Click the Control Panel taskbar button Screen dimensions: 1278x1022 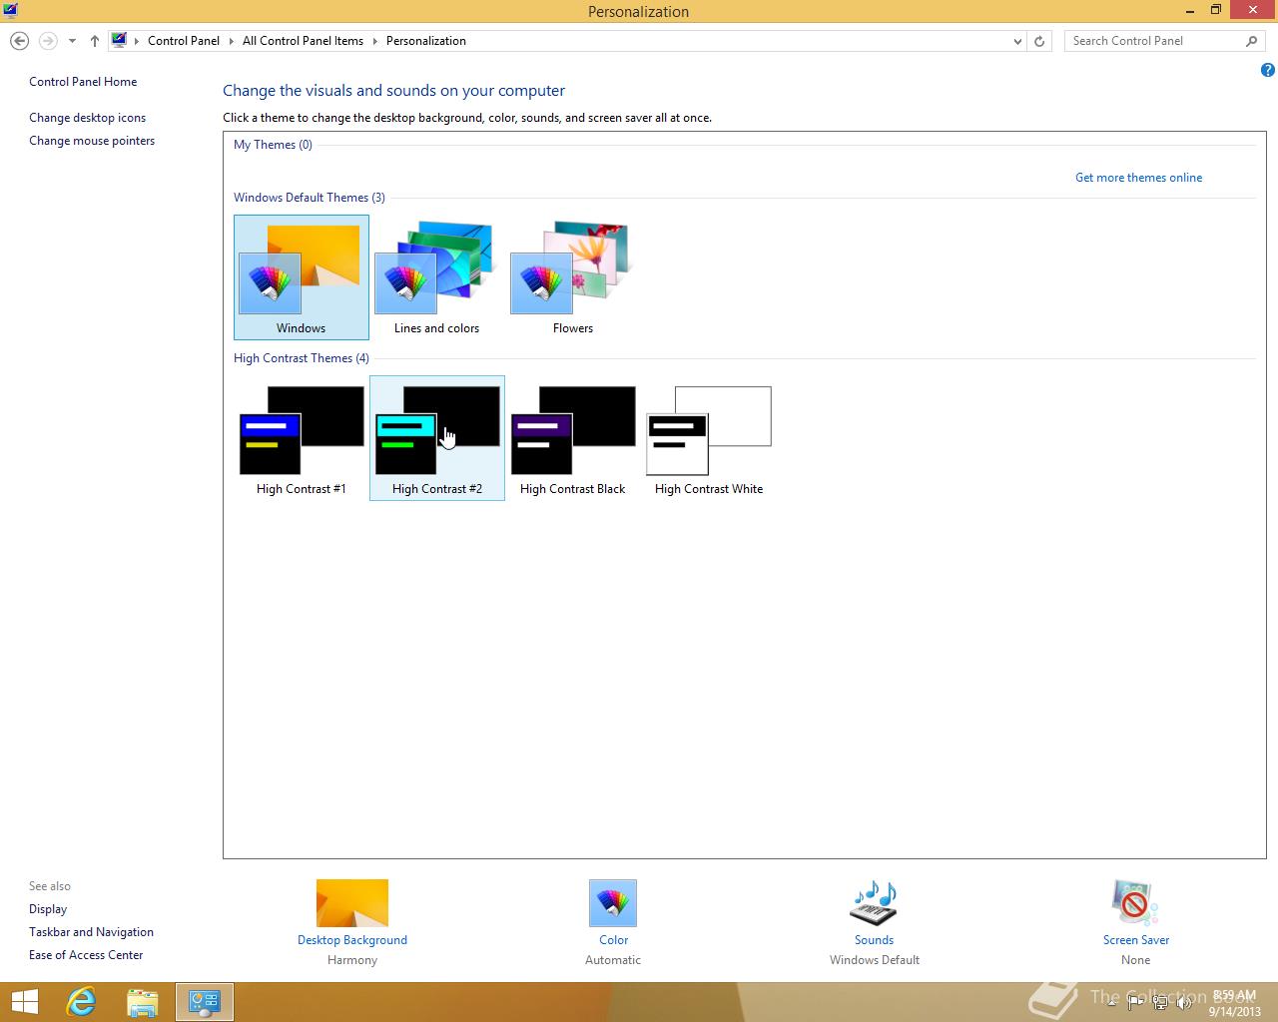click(205, 1002)
